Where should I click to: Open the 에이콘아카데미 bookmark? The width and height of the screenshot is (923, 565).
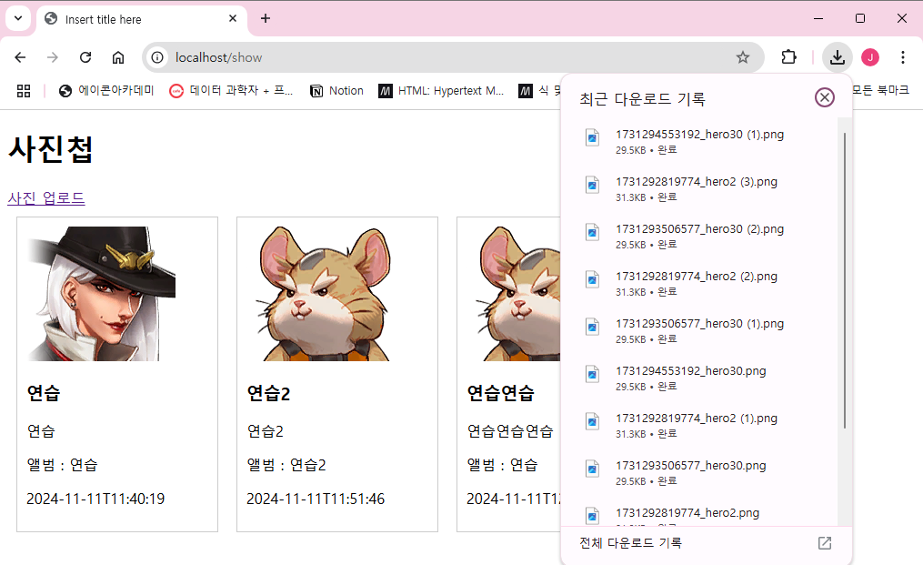[x=106, y=90]
